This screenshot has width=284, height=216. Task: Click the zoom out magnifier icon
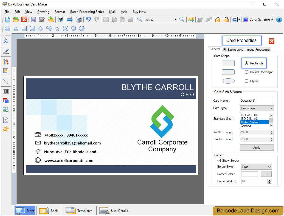click(x=182, y=19)
